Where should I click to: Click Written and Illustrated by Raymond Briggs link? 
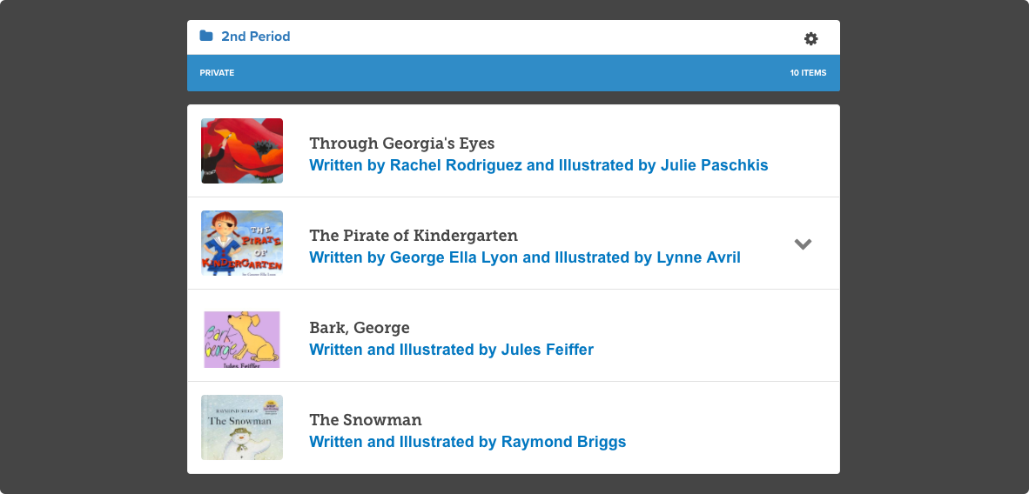tap(467, 442)
